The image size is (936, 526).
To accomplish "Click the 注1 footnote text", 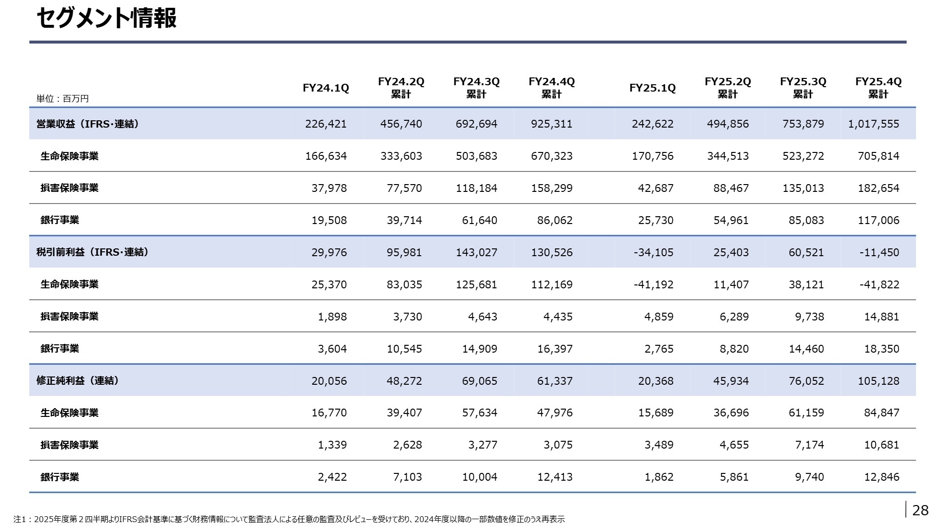I will click(x=289, y=519).
